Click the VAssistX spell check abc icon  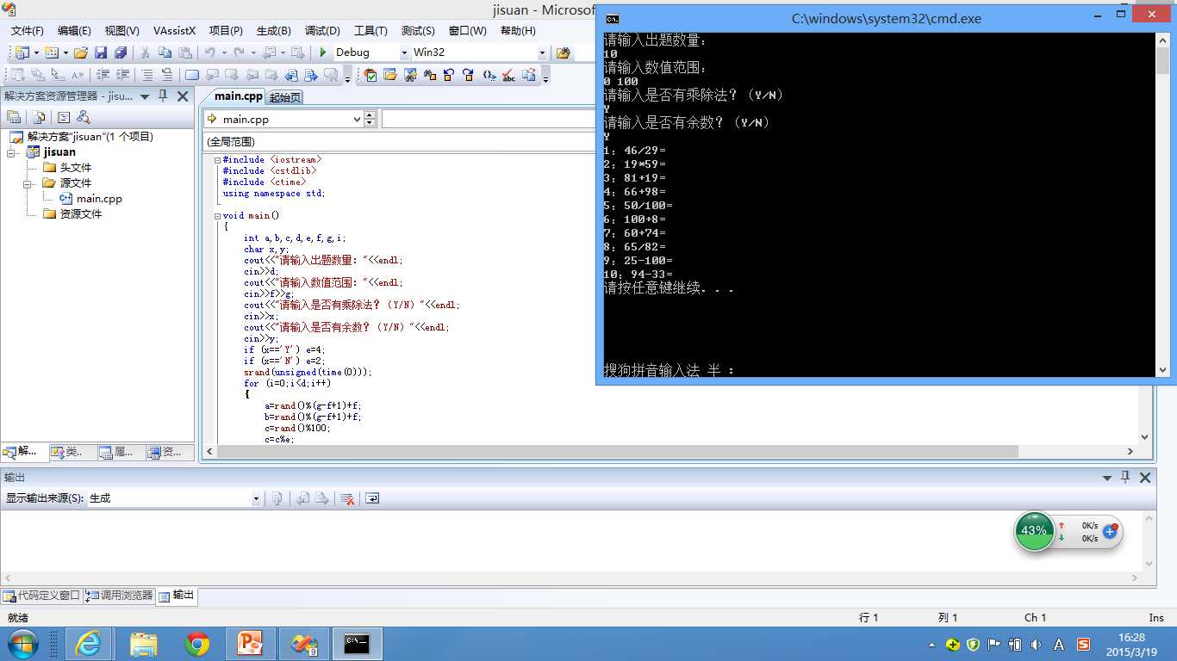[508, 75]
